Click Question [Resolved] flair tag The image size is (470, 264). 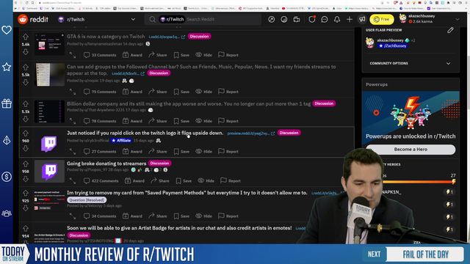[87, 200]
